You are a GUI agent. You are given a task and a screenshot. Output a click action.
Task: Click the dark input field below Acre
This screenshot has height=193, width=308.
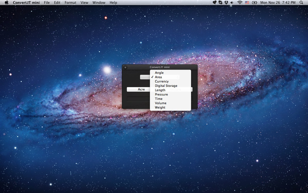[x=138, y=99]
